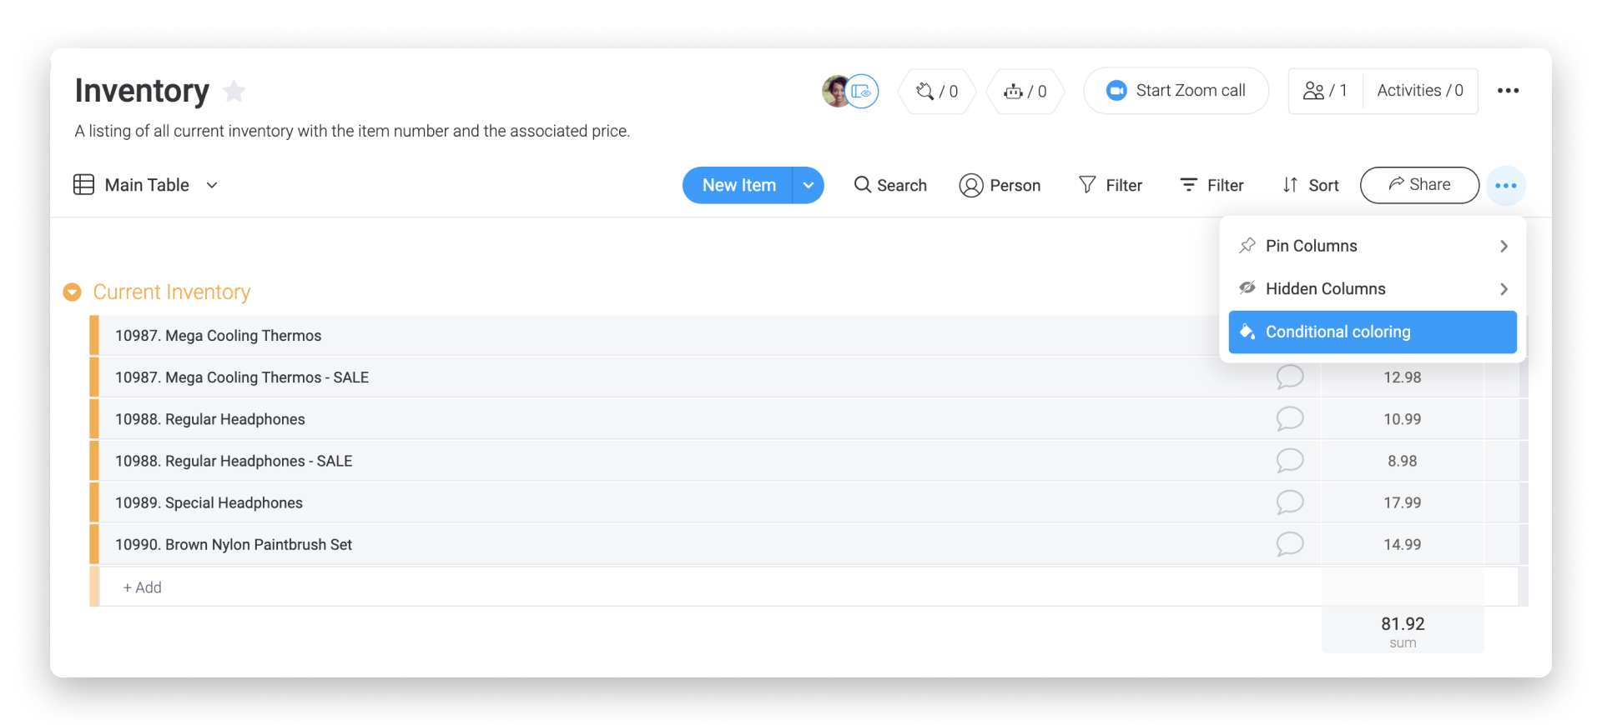Expand the Main Table view dropdown
Viewport: 1602px width, 725px height.
[212, 185]
